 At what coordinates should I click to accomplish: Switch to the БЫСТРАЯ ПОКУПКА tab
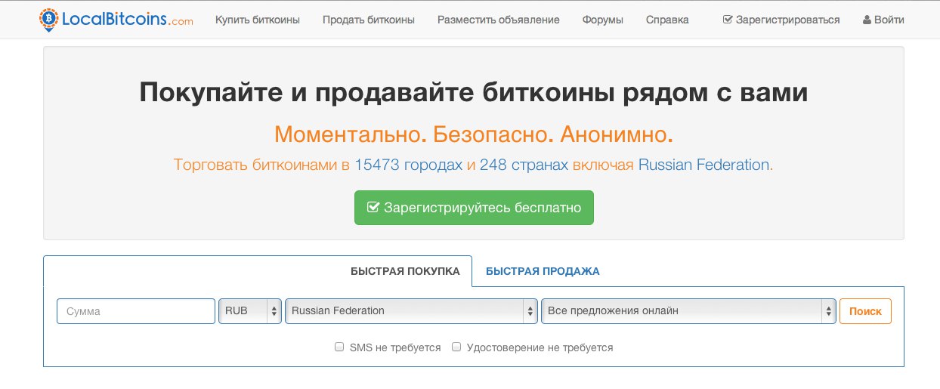405,271
